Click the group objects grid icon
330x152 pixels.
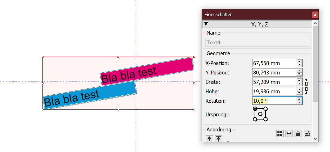pos(280,133)
